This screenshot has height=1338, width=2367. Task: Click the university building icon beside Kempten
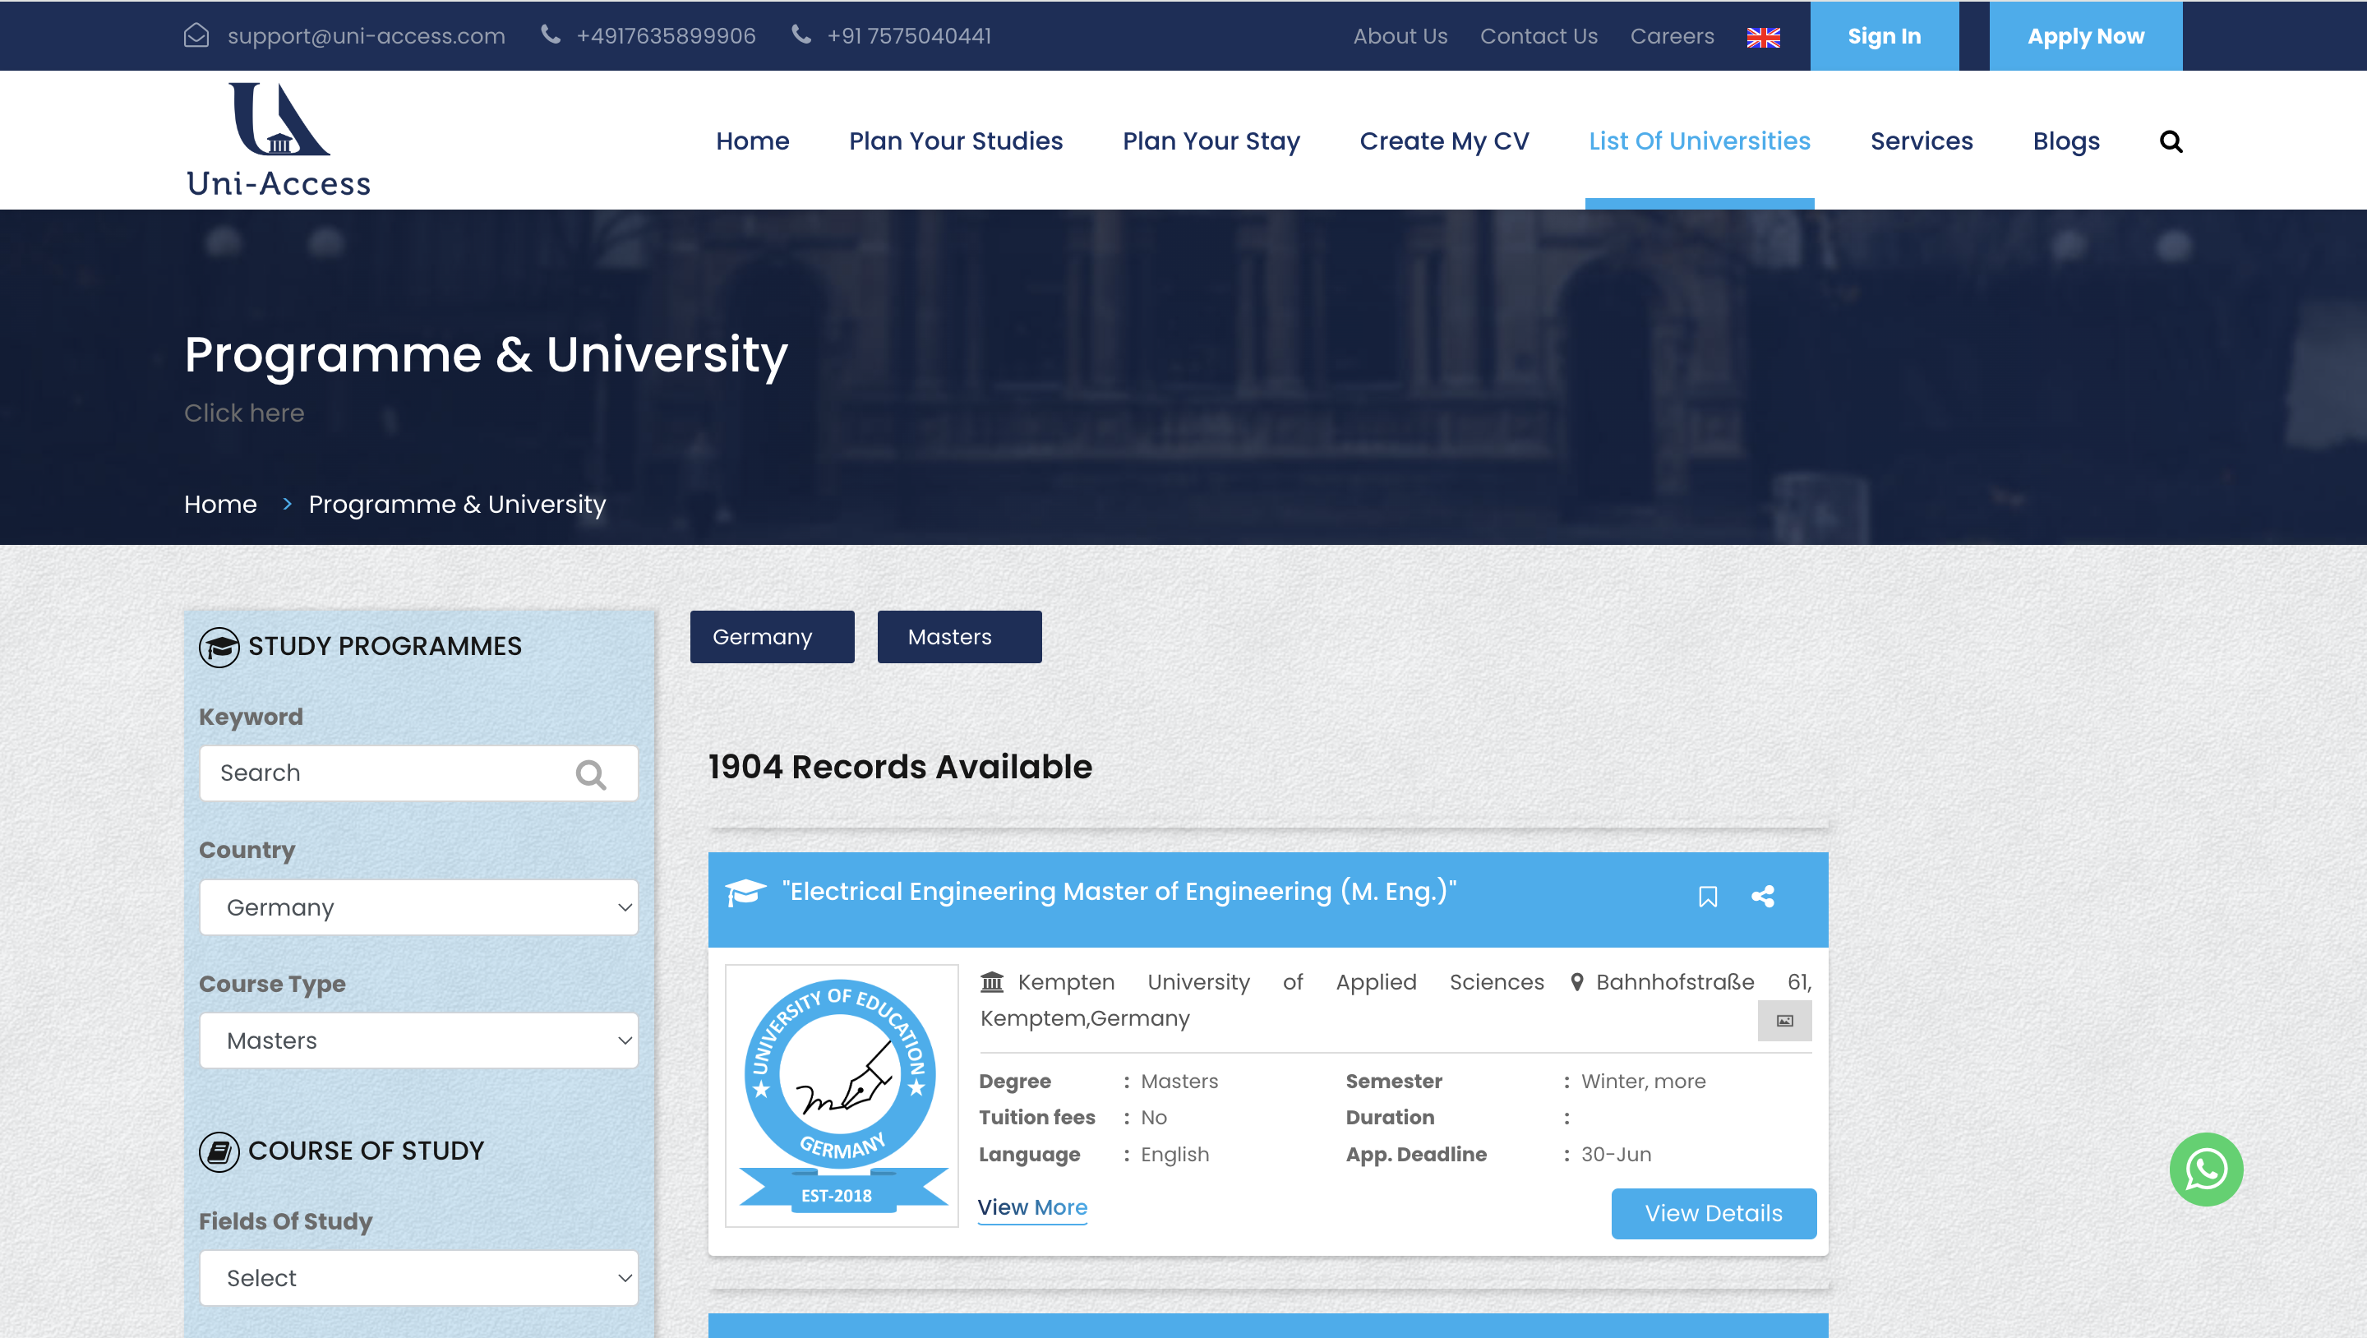click(991, 982)
